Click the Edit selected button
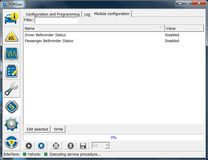Image resolution: width=208 pixels, height=160 pixels. coord(37,129)
